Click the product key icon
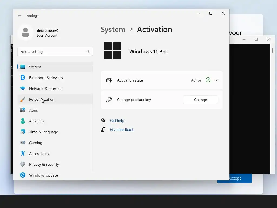The image size is (277, 208). point(109,100)
